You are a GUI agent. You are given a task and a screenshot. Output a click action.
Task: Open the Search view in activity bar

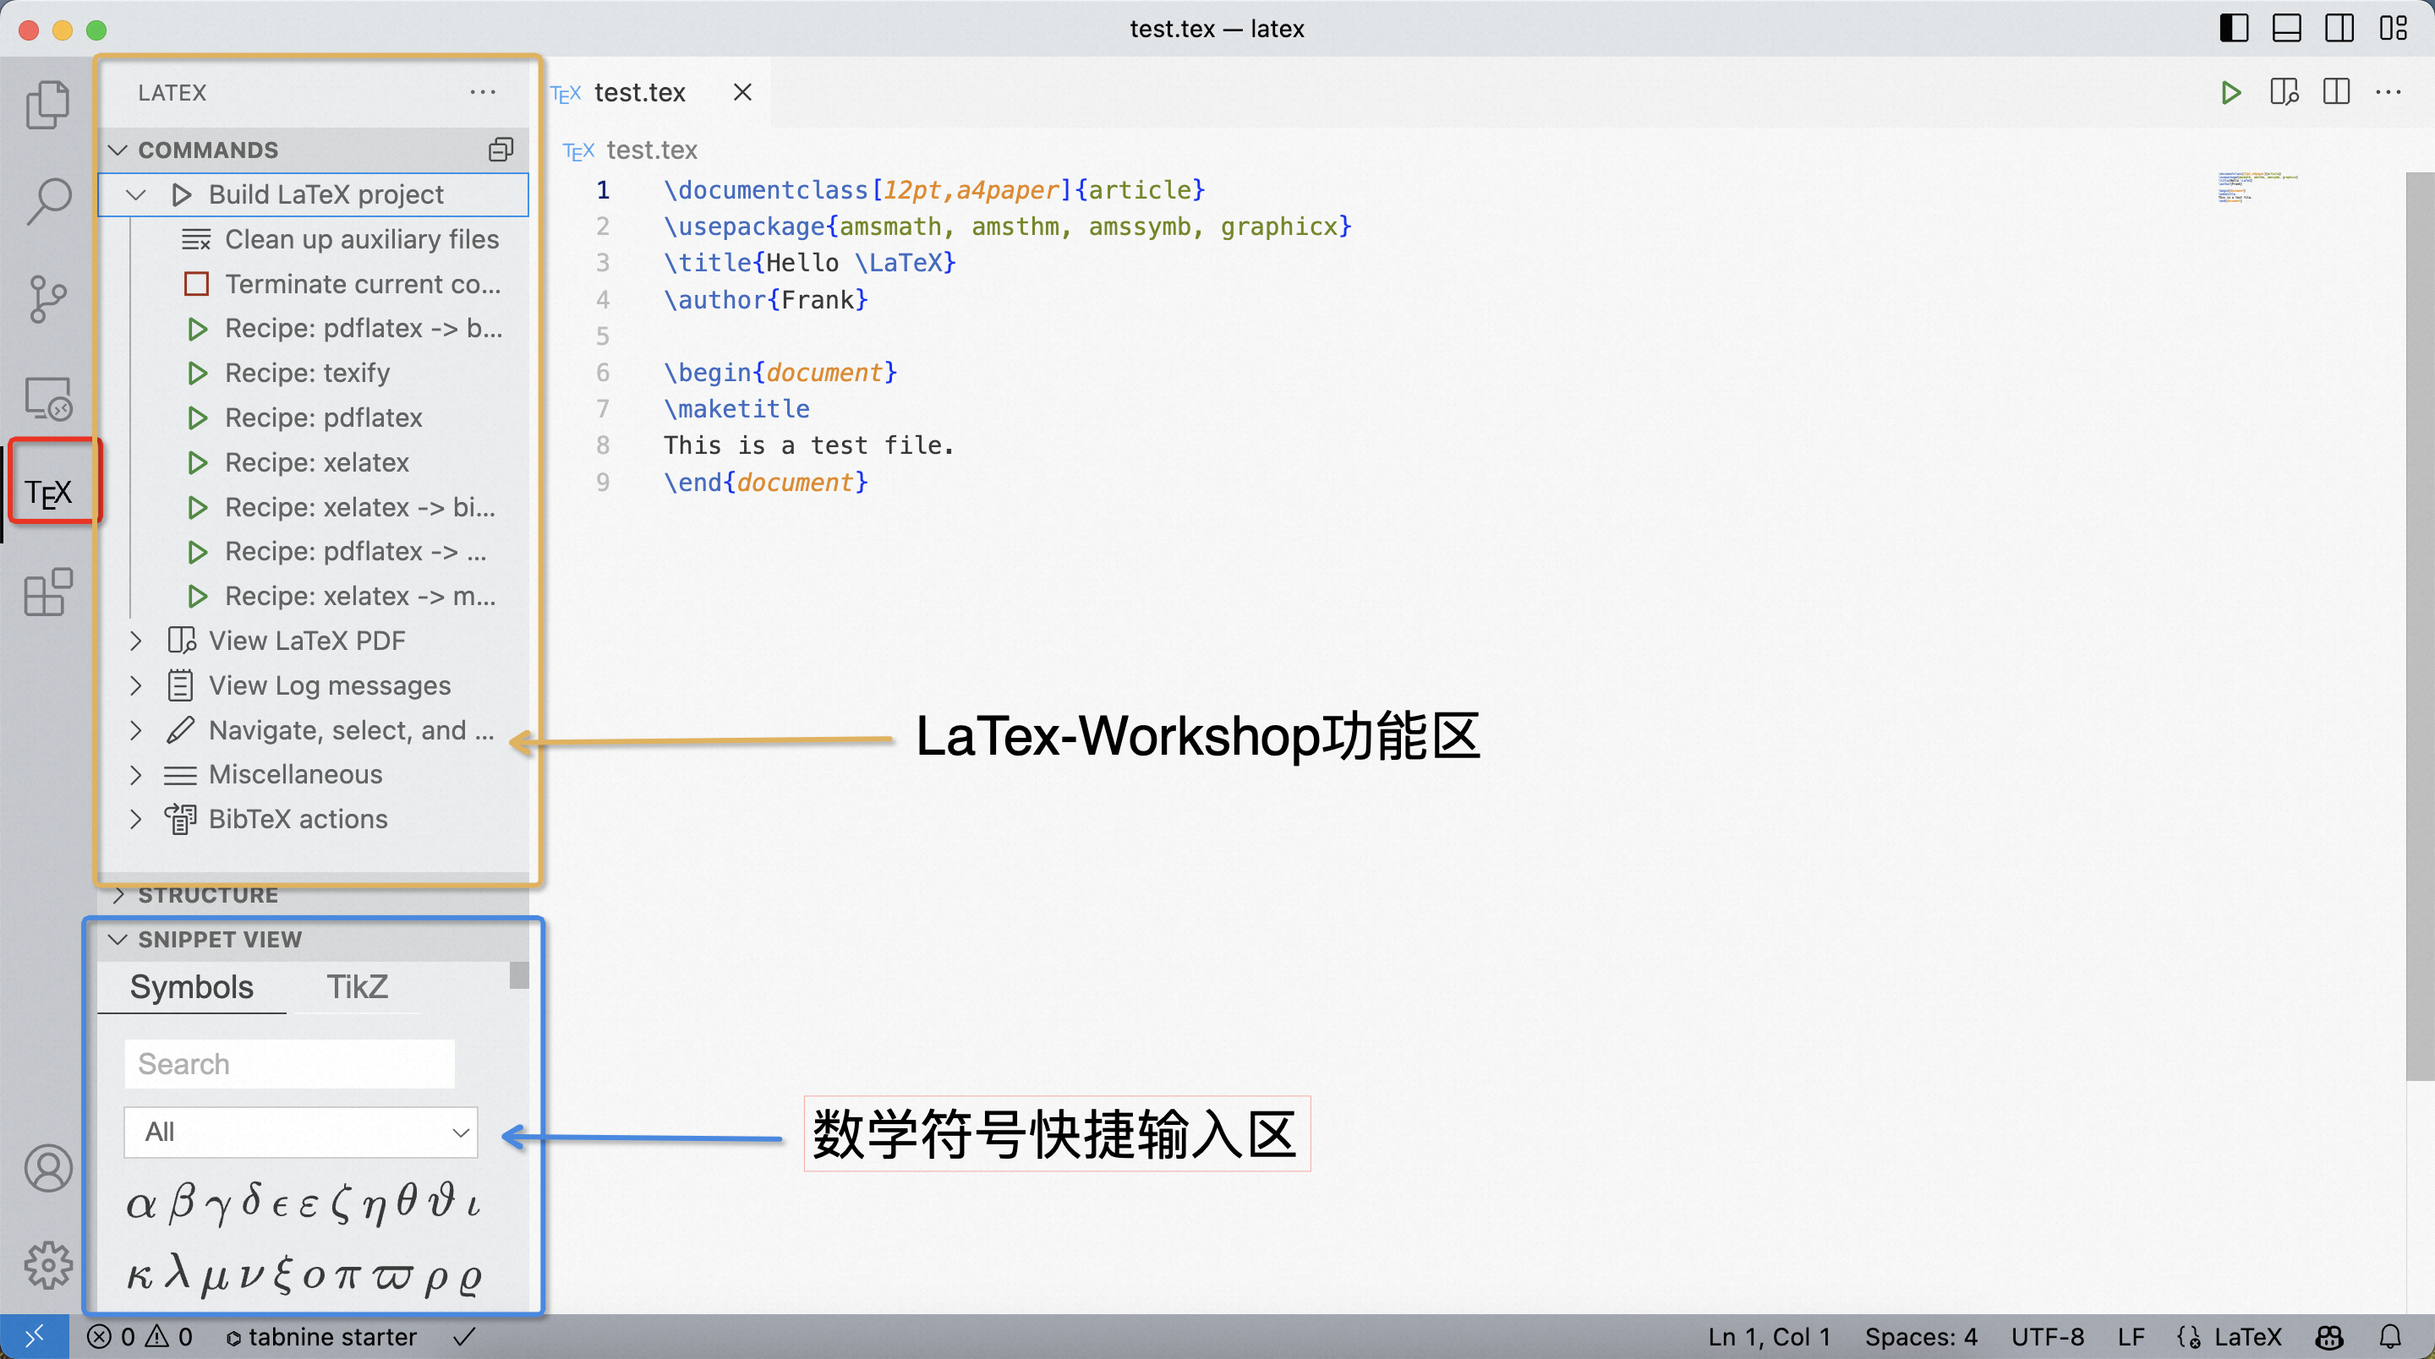(x=48, y=201)
